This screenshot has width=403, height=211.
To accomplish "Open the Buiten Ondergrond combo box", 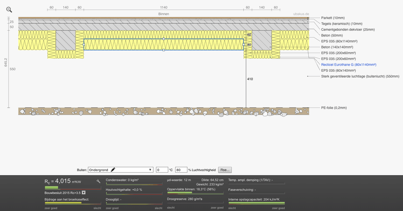I will [x=120, y=170].
